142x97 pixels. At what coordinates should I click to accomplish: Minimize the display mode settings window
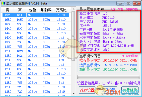[120, 3]
